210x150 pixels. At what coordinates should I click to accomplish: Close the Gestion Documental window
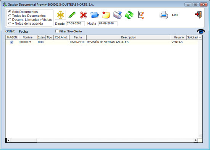click(204, 5)
